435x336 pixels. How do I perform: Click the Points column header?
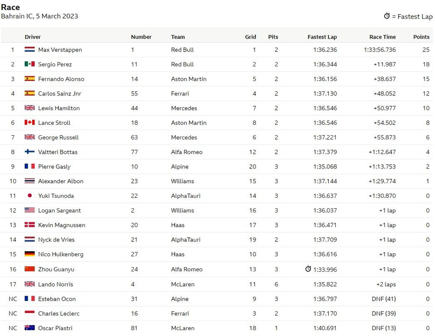coord(422,37)
